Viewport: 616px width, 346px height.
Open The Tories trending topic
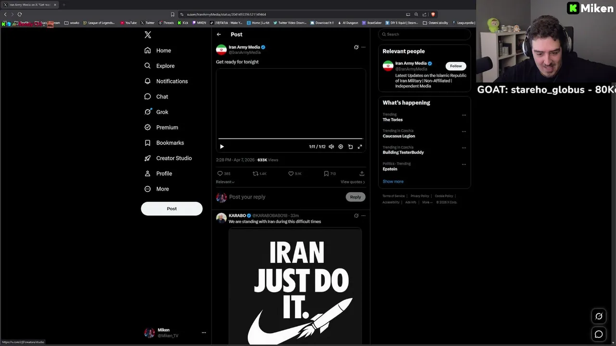(393, 120)
